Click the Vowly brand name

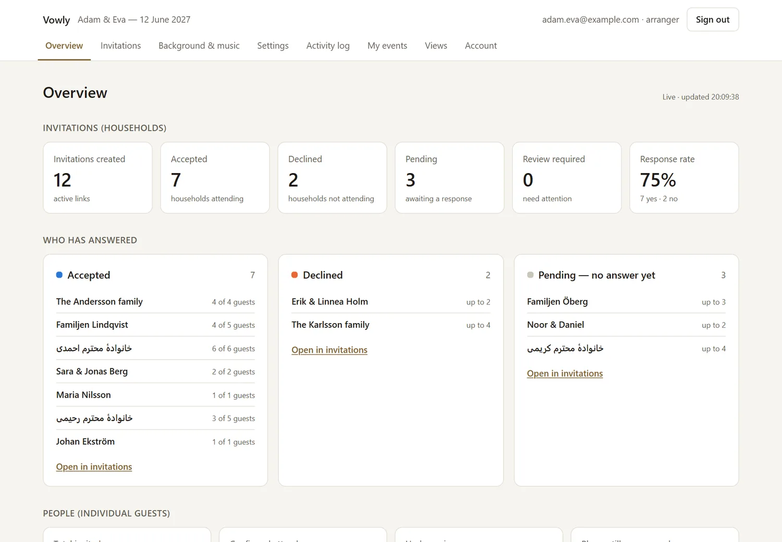(x=56, y=20)
